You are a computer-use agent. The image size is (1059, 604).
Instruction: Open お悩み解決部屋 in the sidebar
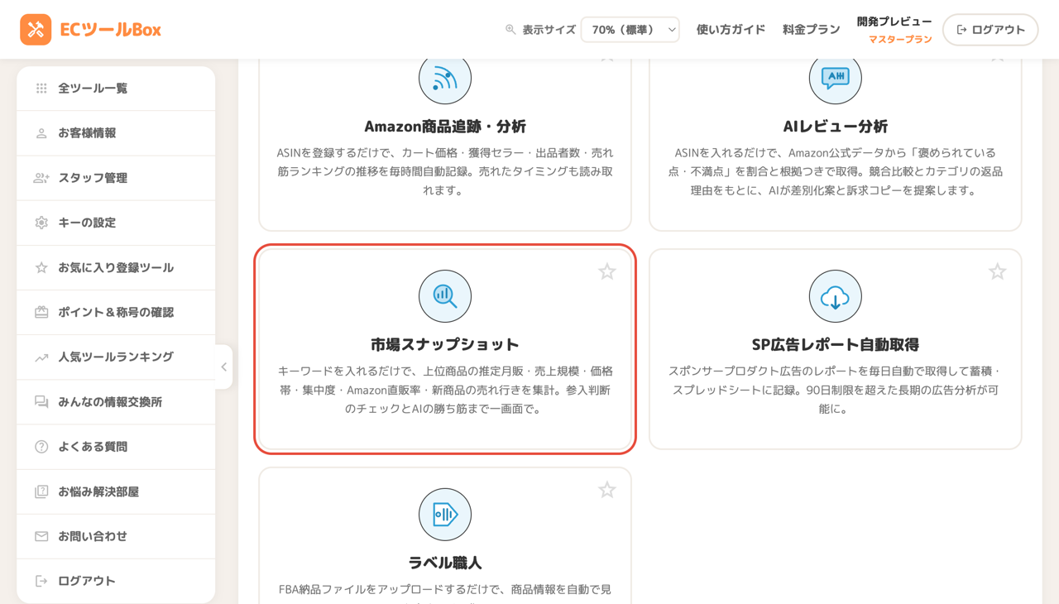pyautogui.click(x=116, y=491)
